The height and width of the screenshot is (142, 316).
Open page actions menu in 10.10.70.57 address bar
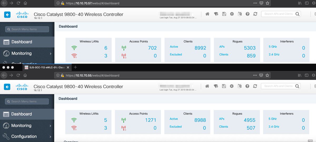pyautogui.click(x=255, y=3)
